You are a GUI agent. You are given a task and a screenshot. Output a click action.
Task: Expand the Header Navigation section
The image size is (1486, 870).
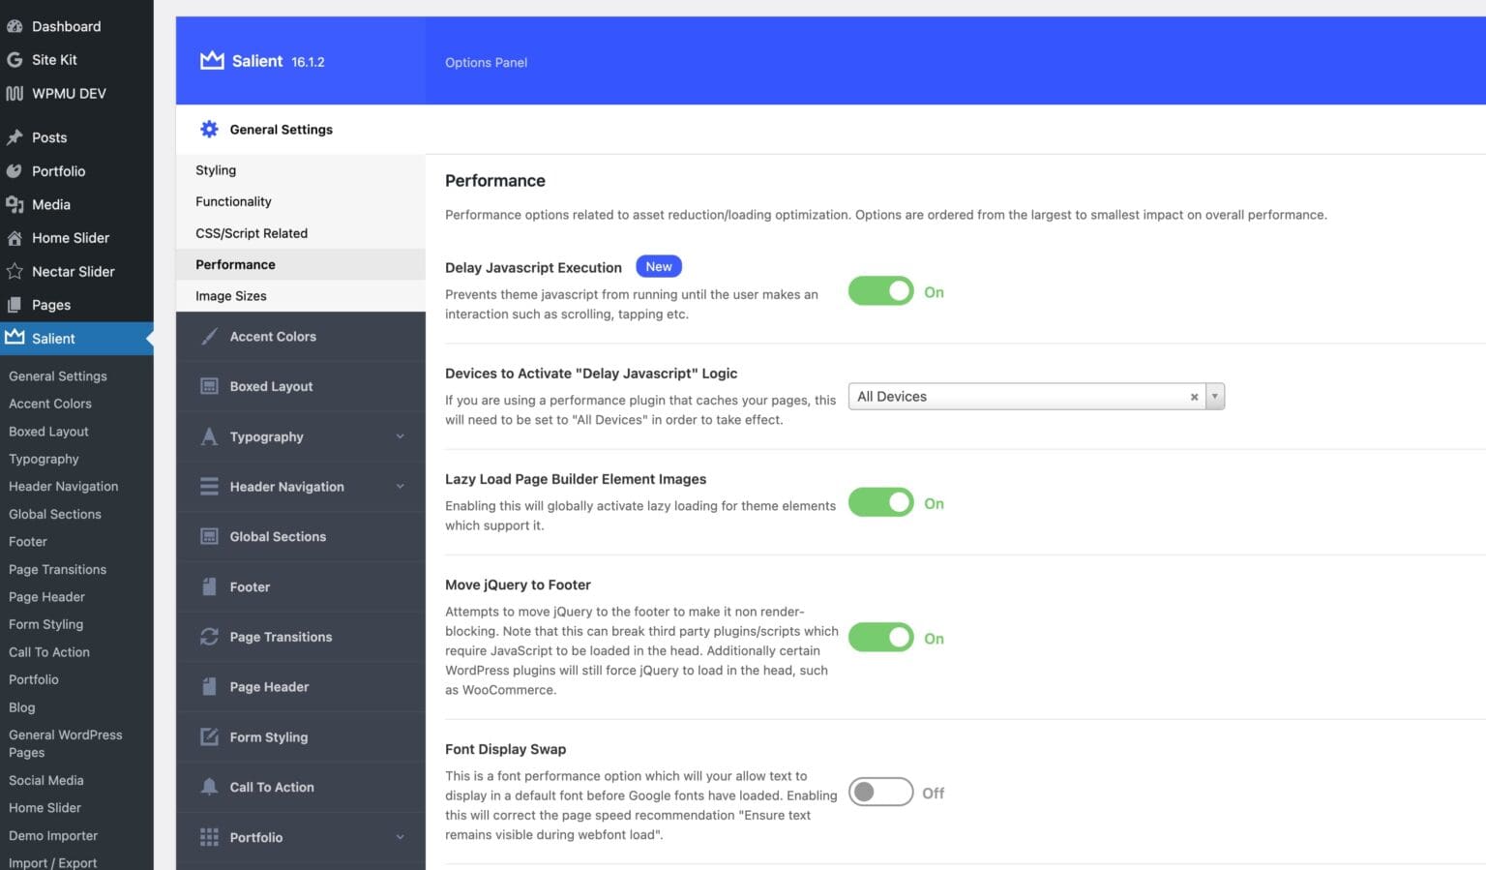[x=401, y=486]
